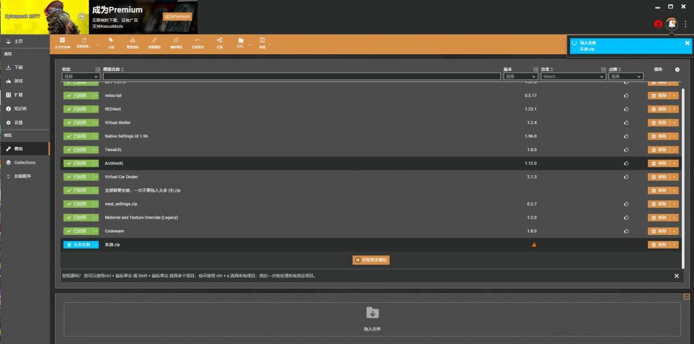This screenshot has width=694, height=344.
Task: Endorse redscript with thumbs-up icon
Action: click(x=626, y=95)
